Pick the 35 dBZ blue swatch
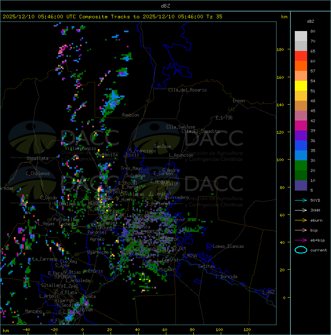 [301, 156]
